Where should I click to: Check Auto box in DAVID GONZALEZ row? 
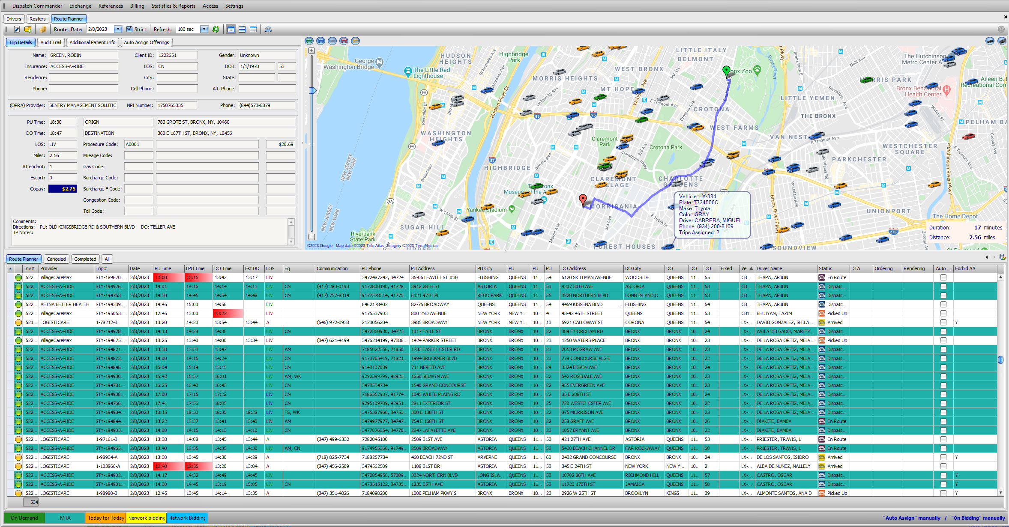point(943,322)
